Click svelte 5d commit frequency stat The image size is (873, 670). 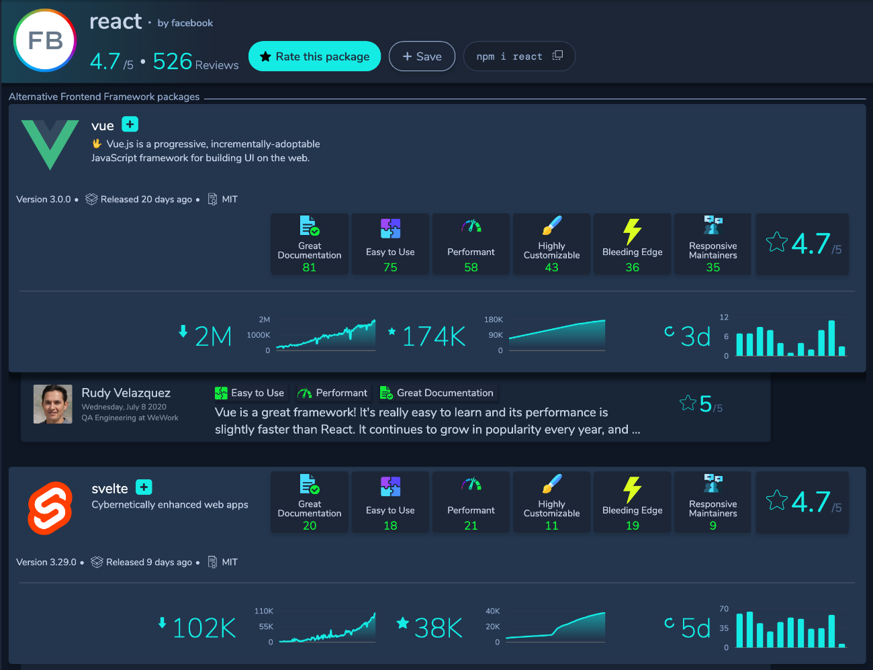point(687,628)
